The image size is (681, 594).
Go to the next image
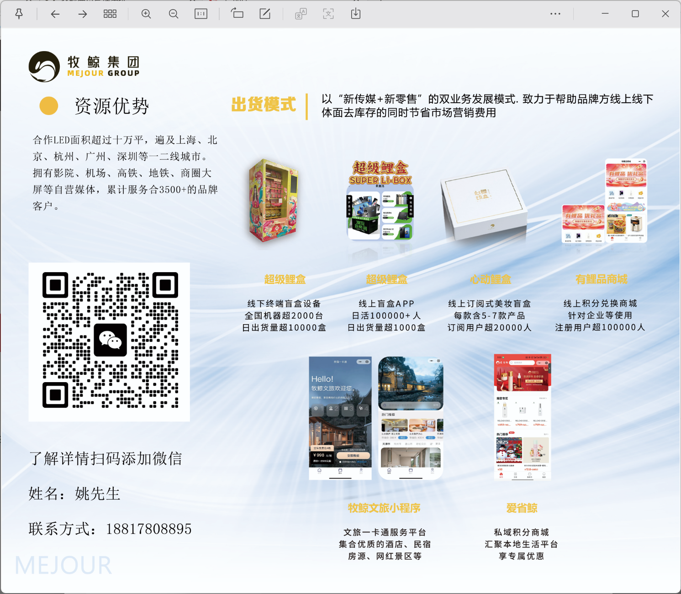click(x=83, y=14)
